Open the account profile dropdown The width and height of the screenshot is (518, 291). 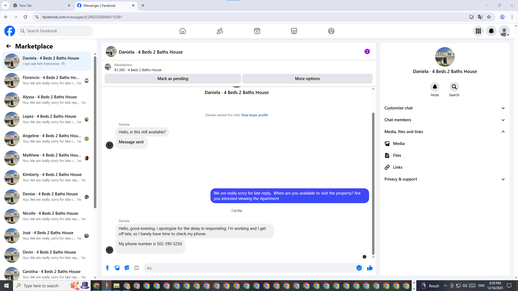(504, 31)
